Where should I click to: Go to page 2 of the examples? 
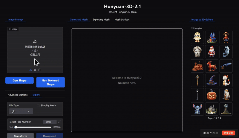217,118
